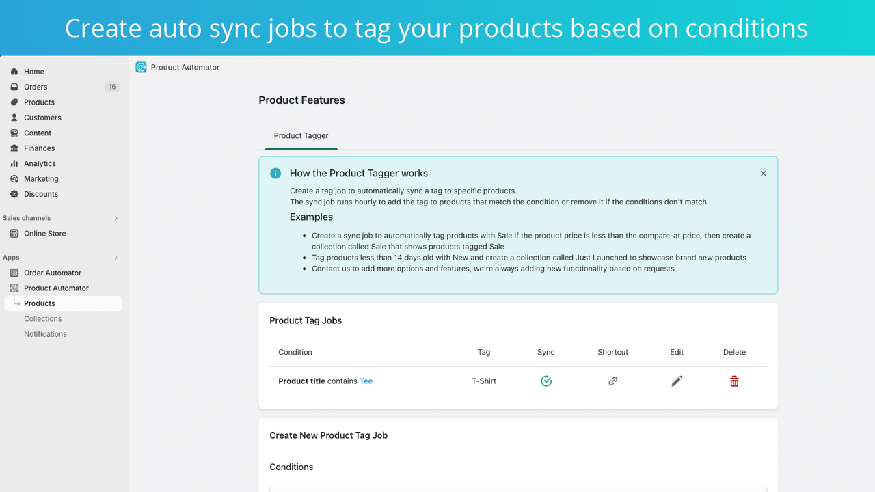Screen dimensions: 875x492
Task: Click the Create New Product Tag Job heading
Action: tap(329, 435)
